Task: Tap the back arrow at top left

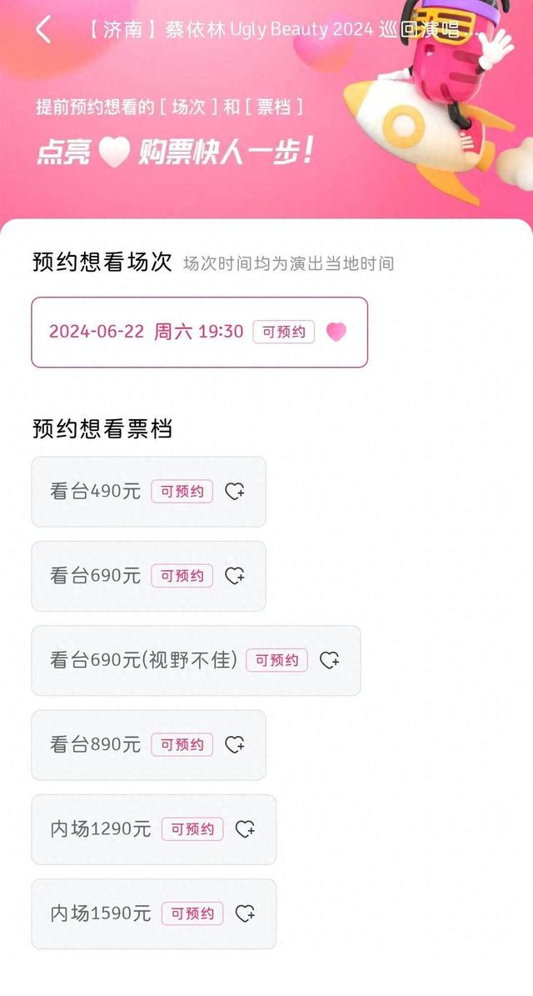Action: tap(43, 31)
